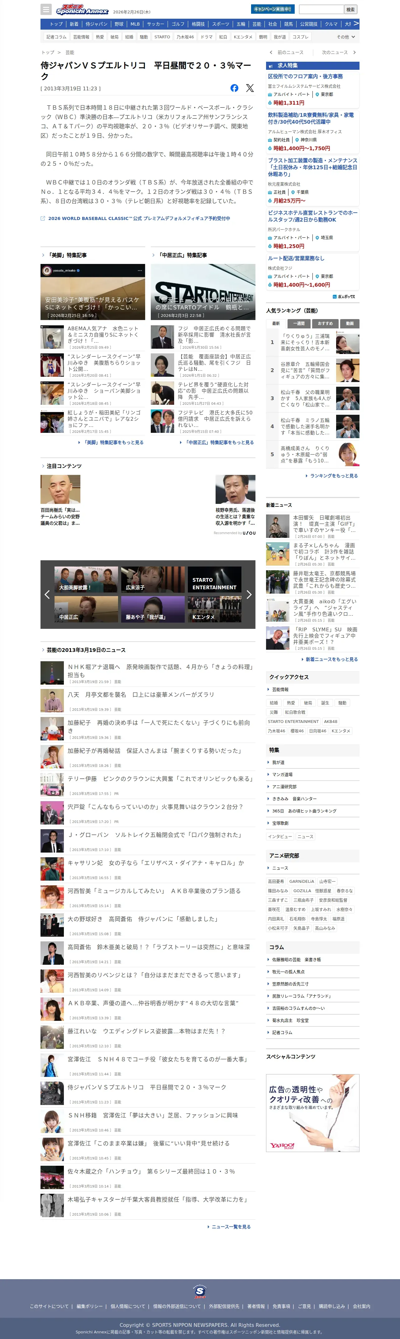Image resolution: width=400 pixels, height=1339 pixels.
Task: Open 八天 月亭文都を襲名 news item
Action: (x=148, y=701)
